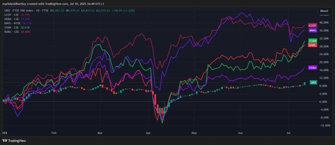Select the UKX index price tag
This screenshot has height=145, width=335.
(x=314, y=83)
